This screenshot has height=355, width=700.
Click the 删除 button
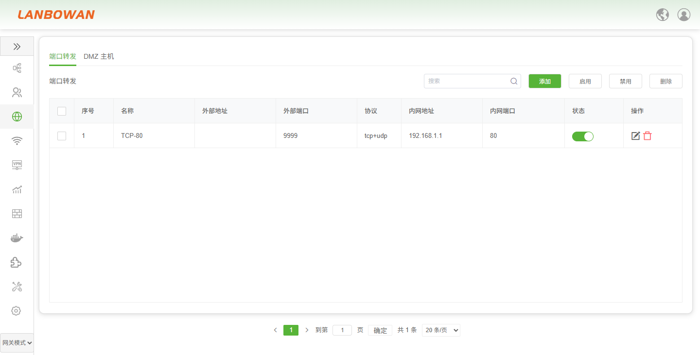click(x=666, y=81)
